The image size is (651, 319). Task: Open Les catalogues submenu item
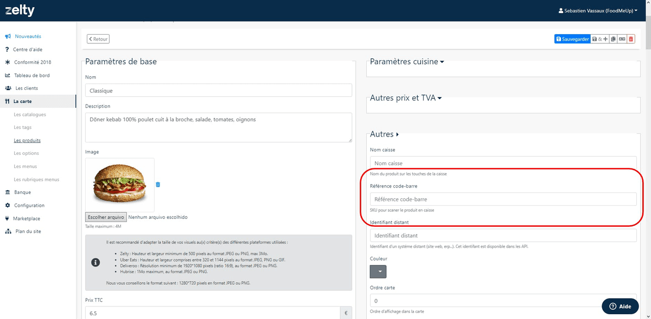pos(30,114)
